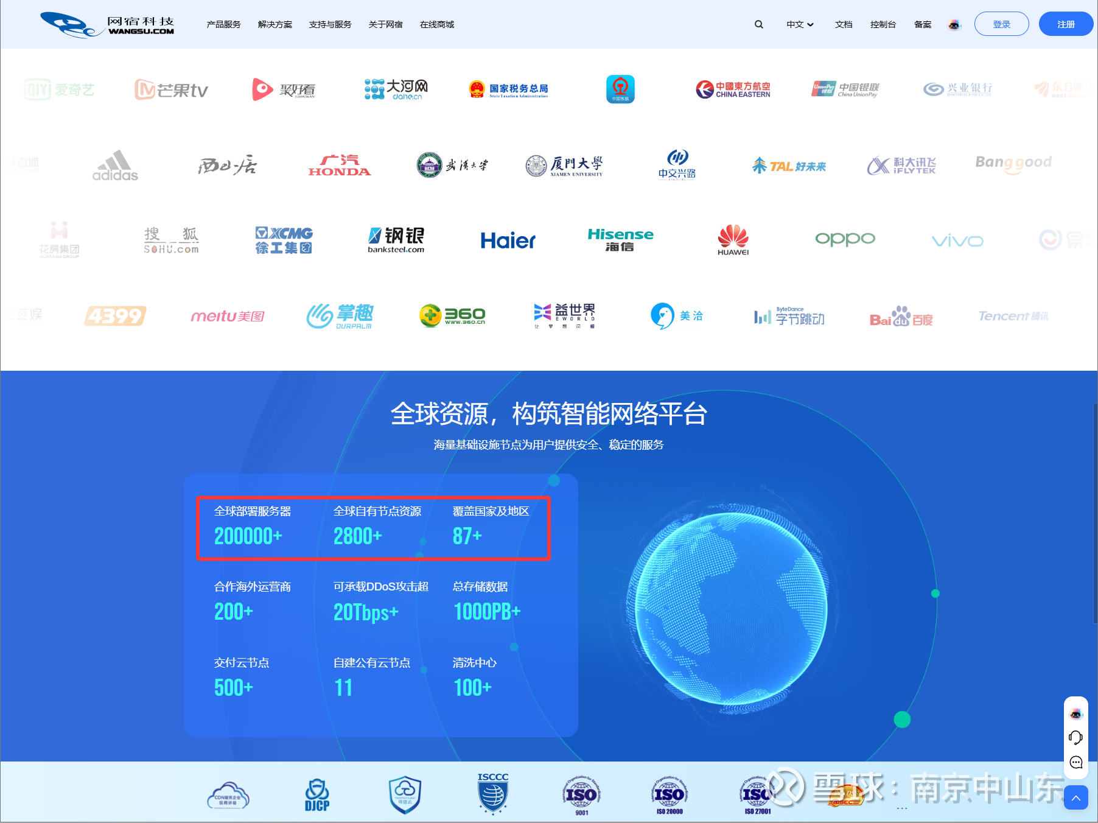Click the 芒果tv logo
This screenshot has height=823, width=1098.
coord(171,89)
